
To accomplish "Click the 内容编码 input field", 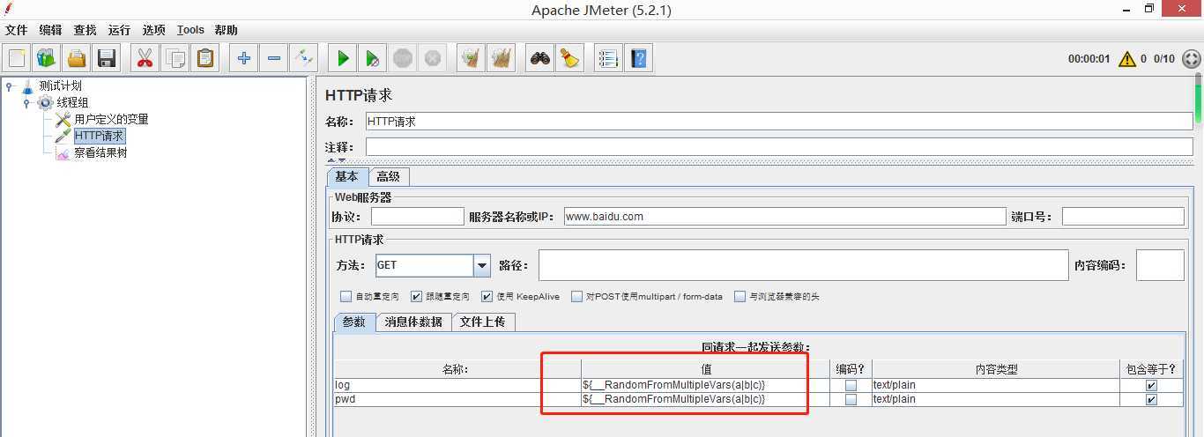I will tap(1160, 265).
